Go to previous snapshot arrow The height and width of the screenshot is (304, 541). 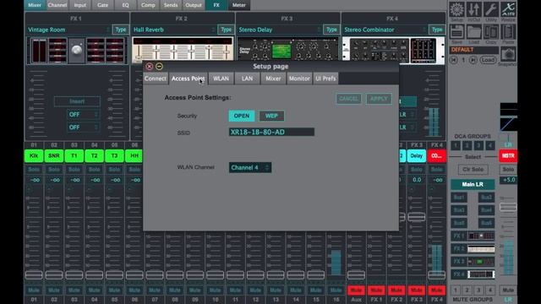click(454, 60)
